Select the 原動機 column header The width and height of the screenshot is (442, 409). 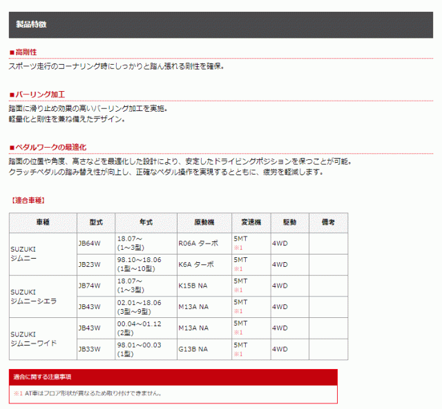[204, 223]
